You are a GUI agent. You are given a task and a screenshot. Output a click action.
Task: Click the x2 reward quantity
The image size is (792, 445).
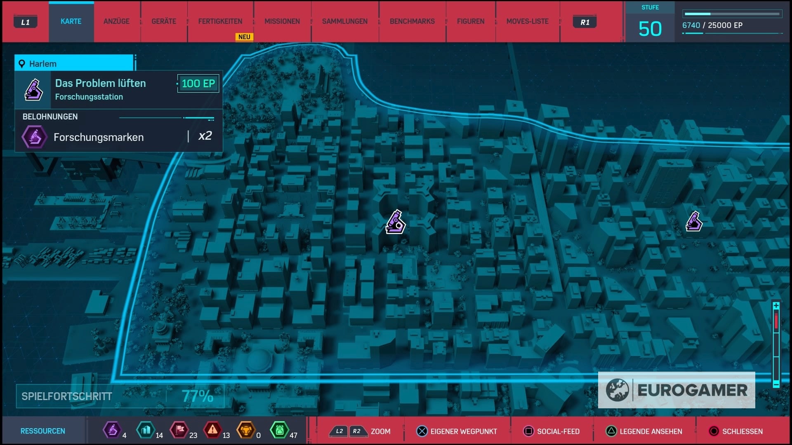[x=205, y=136]
